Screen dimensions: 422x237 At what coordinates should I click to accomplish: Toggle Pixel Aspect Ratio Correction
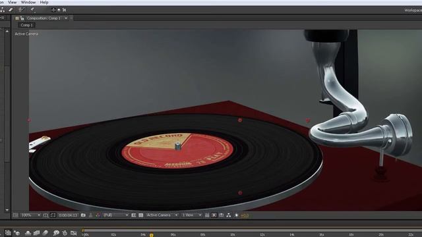point(207,215)
